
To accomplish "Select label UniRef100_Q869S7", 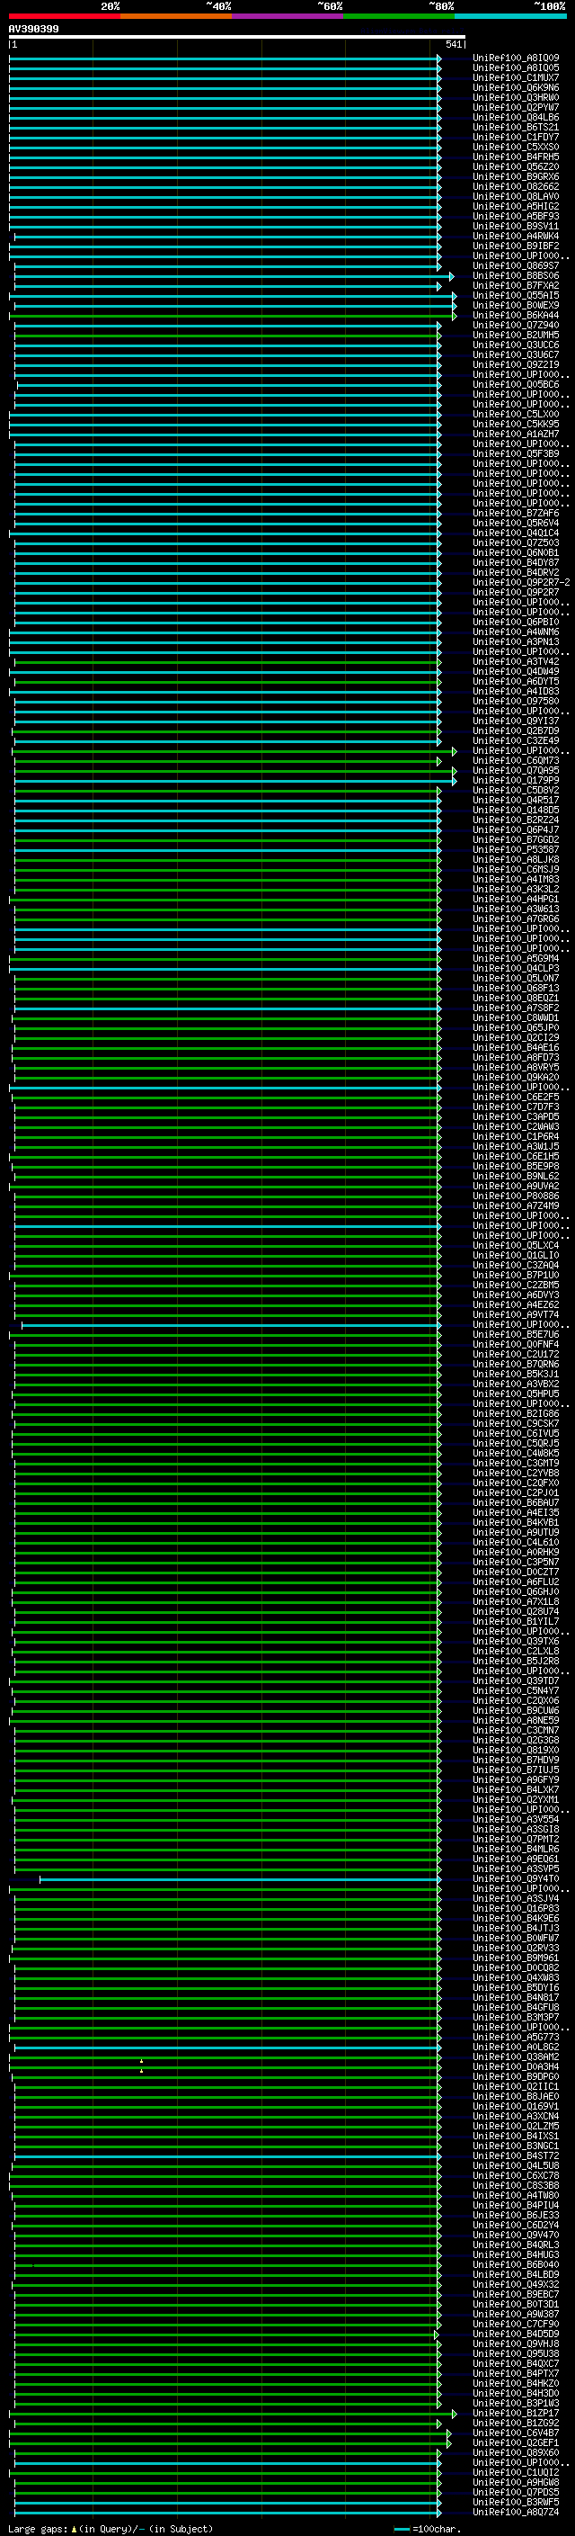I will (x=516, y=265).
